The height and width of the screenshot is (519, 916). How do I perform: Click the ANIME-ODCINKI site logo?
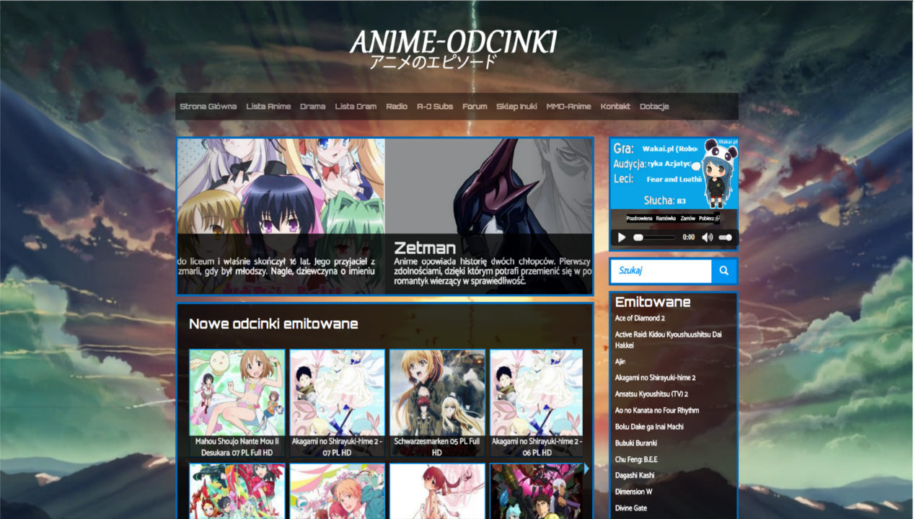454,49
